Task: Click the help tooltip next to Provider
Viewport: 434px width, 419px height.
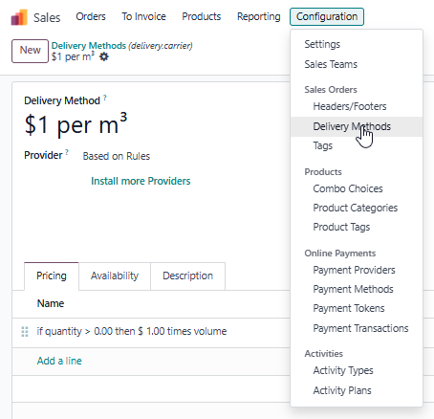Action: (67, 152)
